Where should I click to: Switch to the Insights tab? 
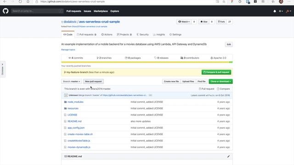coord(159,35)
